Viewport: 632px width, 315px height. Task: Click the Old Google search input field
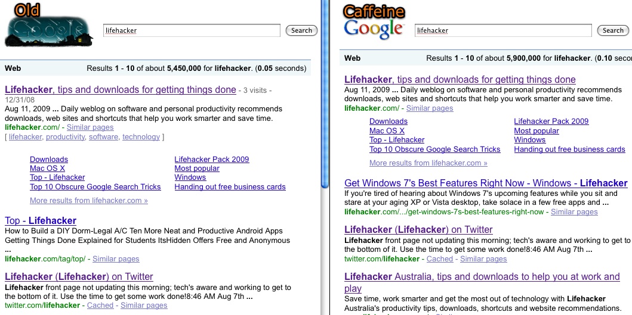(192, 30)
